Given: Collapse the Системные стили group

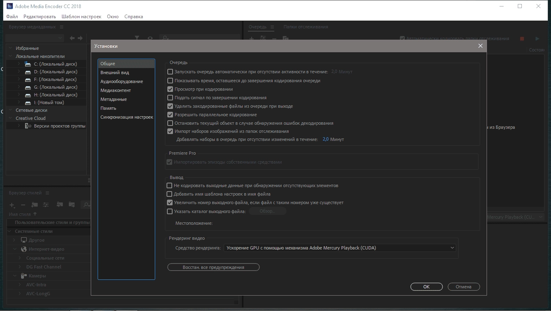Looking at the screenshot, I should [10, 231].
